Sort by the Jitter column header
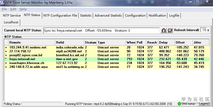The image size is (213, 107). point(201,42)
